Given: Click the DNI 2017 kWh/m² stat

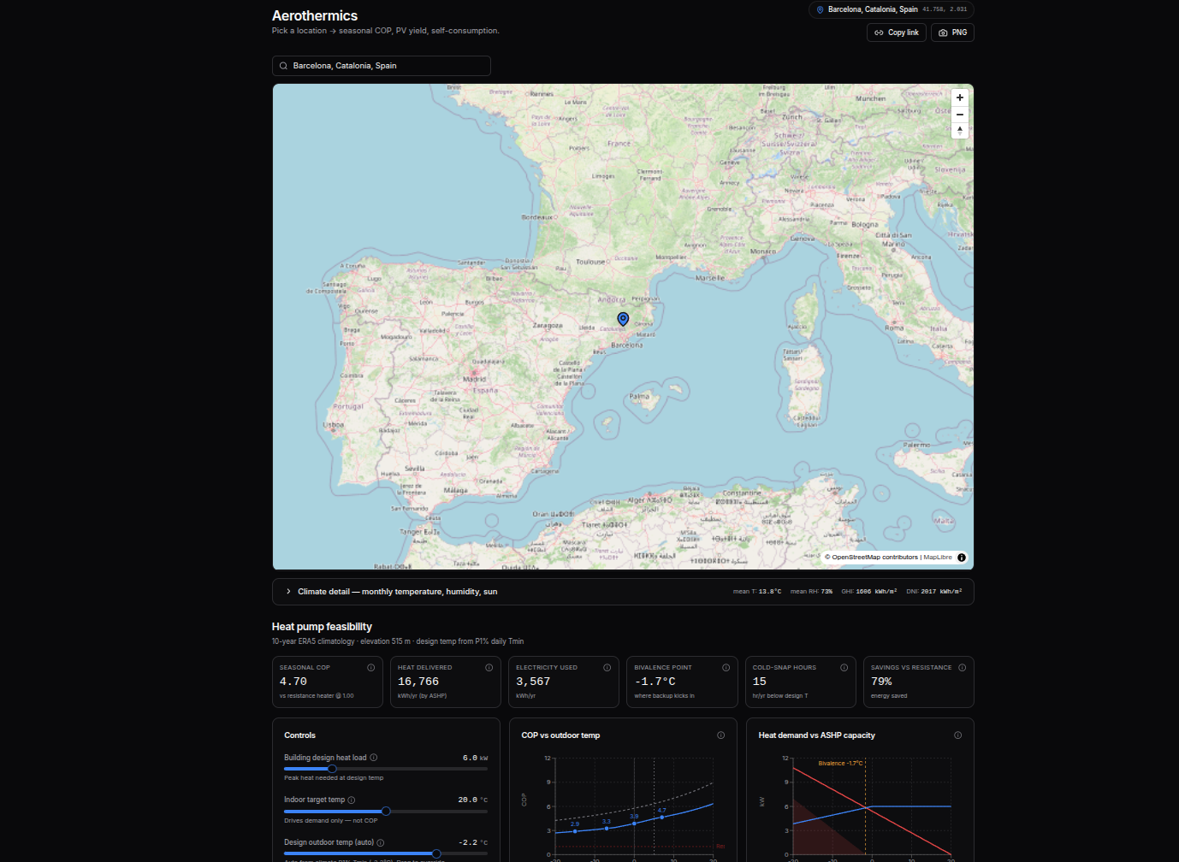Looking at the screenshot, I should 934,592.
